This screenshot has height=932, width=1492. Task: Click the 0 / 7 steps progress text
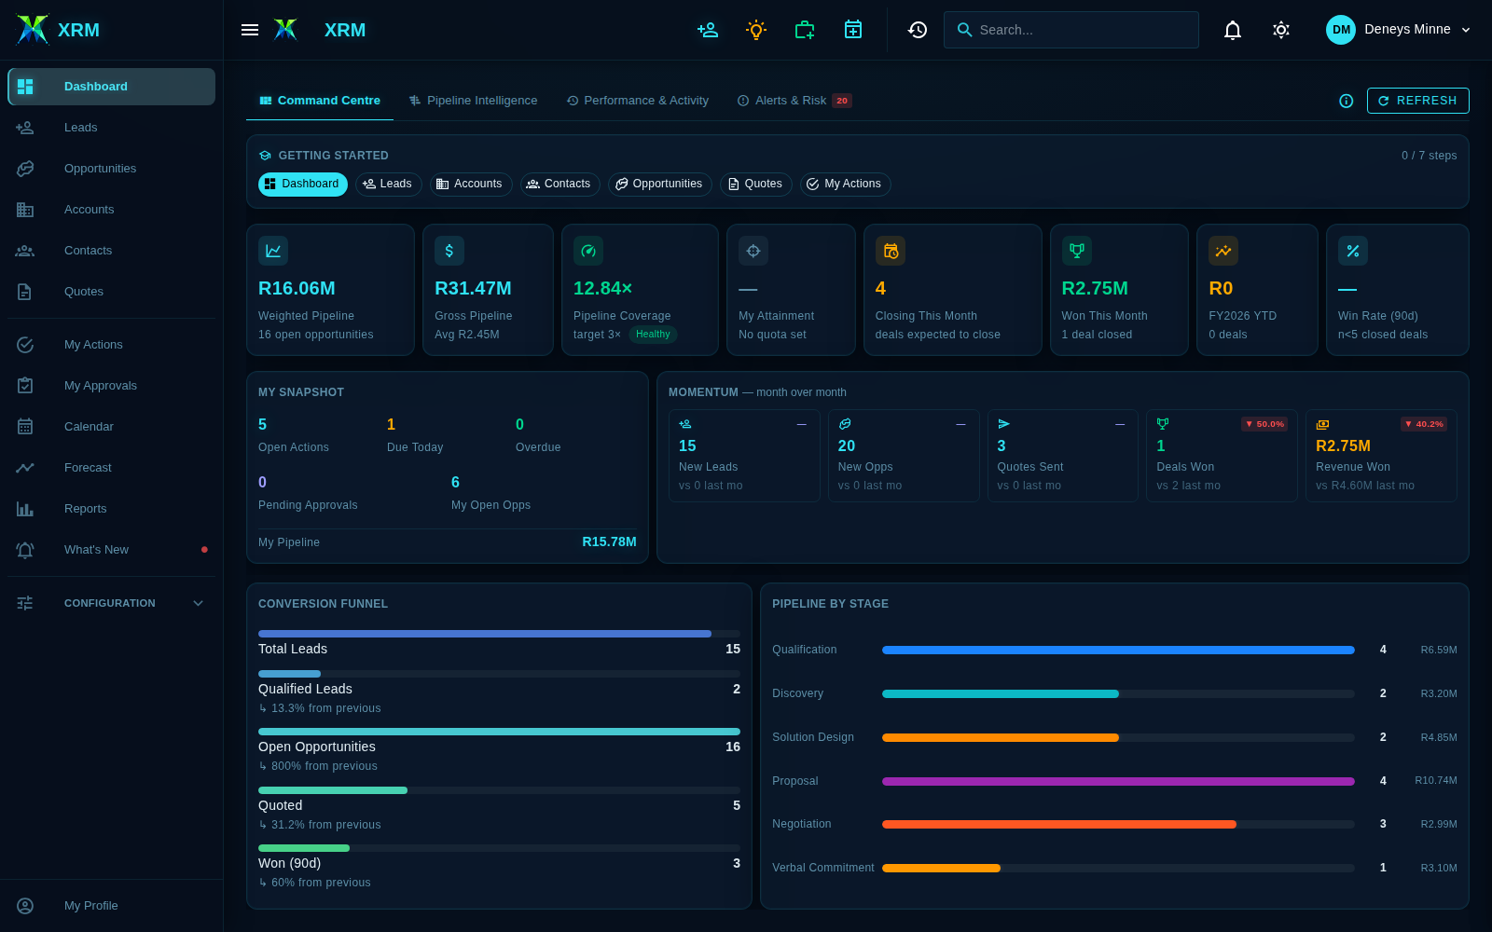pos(1429,156)
